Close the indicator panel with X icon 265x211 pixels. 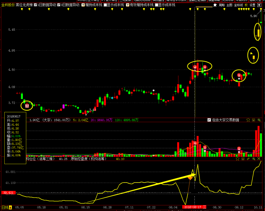coord(259,159)
